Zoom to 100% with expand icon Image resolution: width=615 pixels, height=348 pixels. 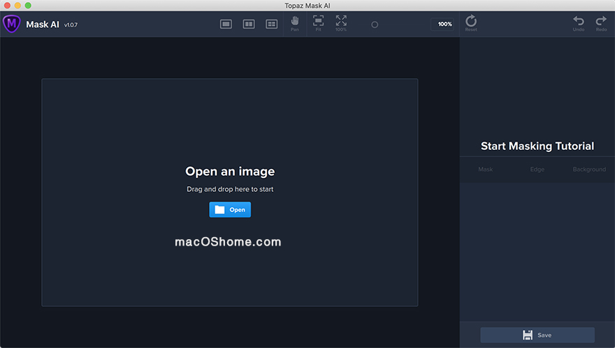(341, 24)
